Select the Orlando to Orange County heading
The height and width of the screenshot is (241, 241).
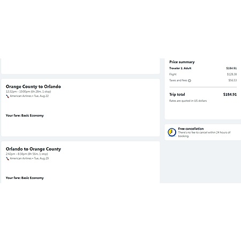[33, 149]
